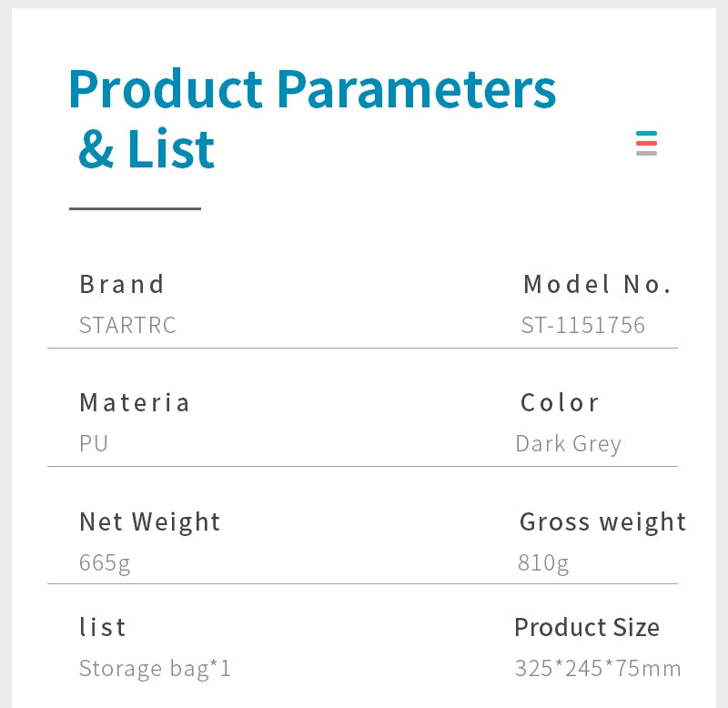Select the Materia label
Image resolution: width=728 pixels, height=708 pixels.
click(x=135, y=402)
